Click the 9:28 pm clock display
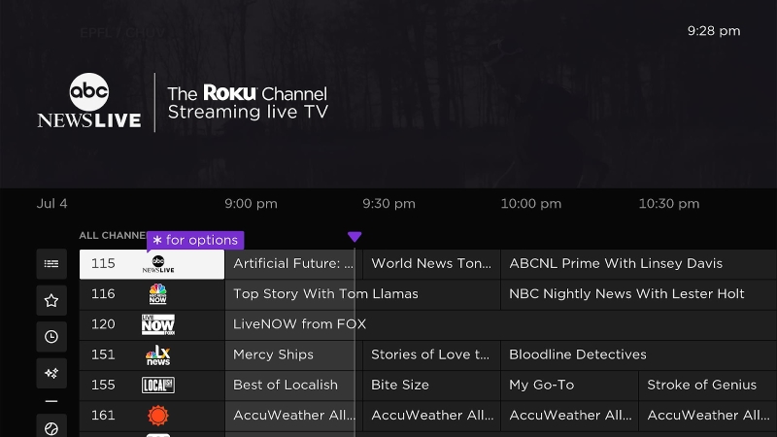This screenshot has width=777, height=437. [x=714, y=31]
